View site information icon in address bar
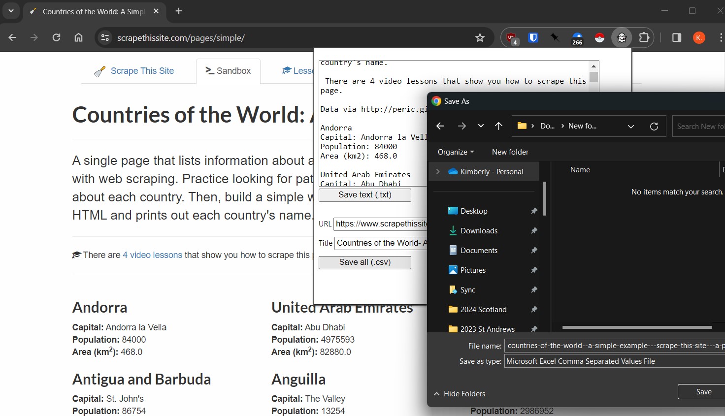725x416 pixels. click(x=105, y=37)
